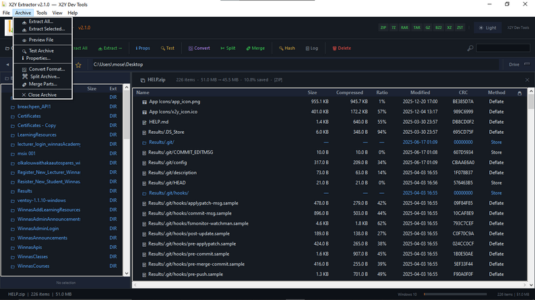Viewport: 535px width, 300px height.
Task: Select Close Archive menu entry
Action: 42,95
